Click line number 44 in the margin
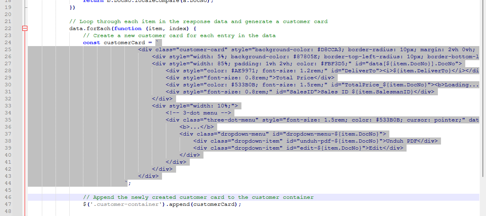Screen dimensions: 486x216 9,183
